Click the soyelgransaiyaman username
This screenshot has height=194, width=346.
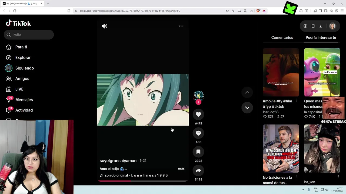point(118,161)
